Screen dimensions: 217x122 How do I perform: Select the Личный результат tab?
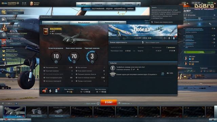tap(84, 23)
